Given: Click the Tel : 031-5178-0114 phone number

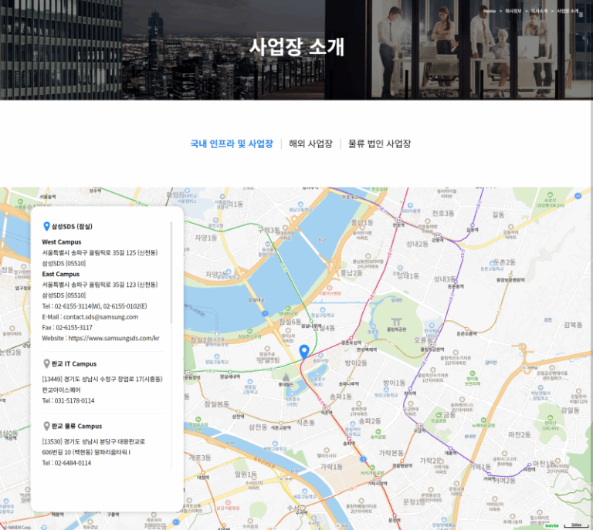Looking at the screenshot, I should (x=69, y=401).
